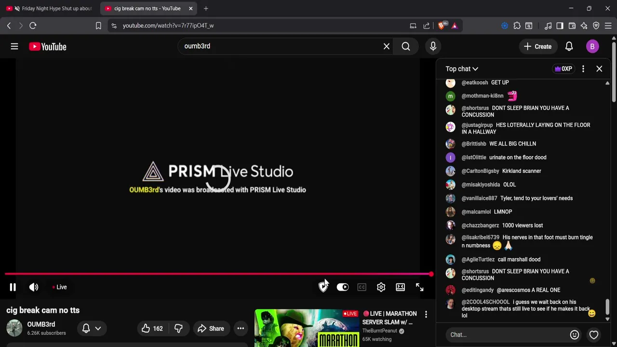Switch to theater mode
The width and height of the screenshot is (617, 347).
click(400, 287)
